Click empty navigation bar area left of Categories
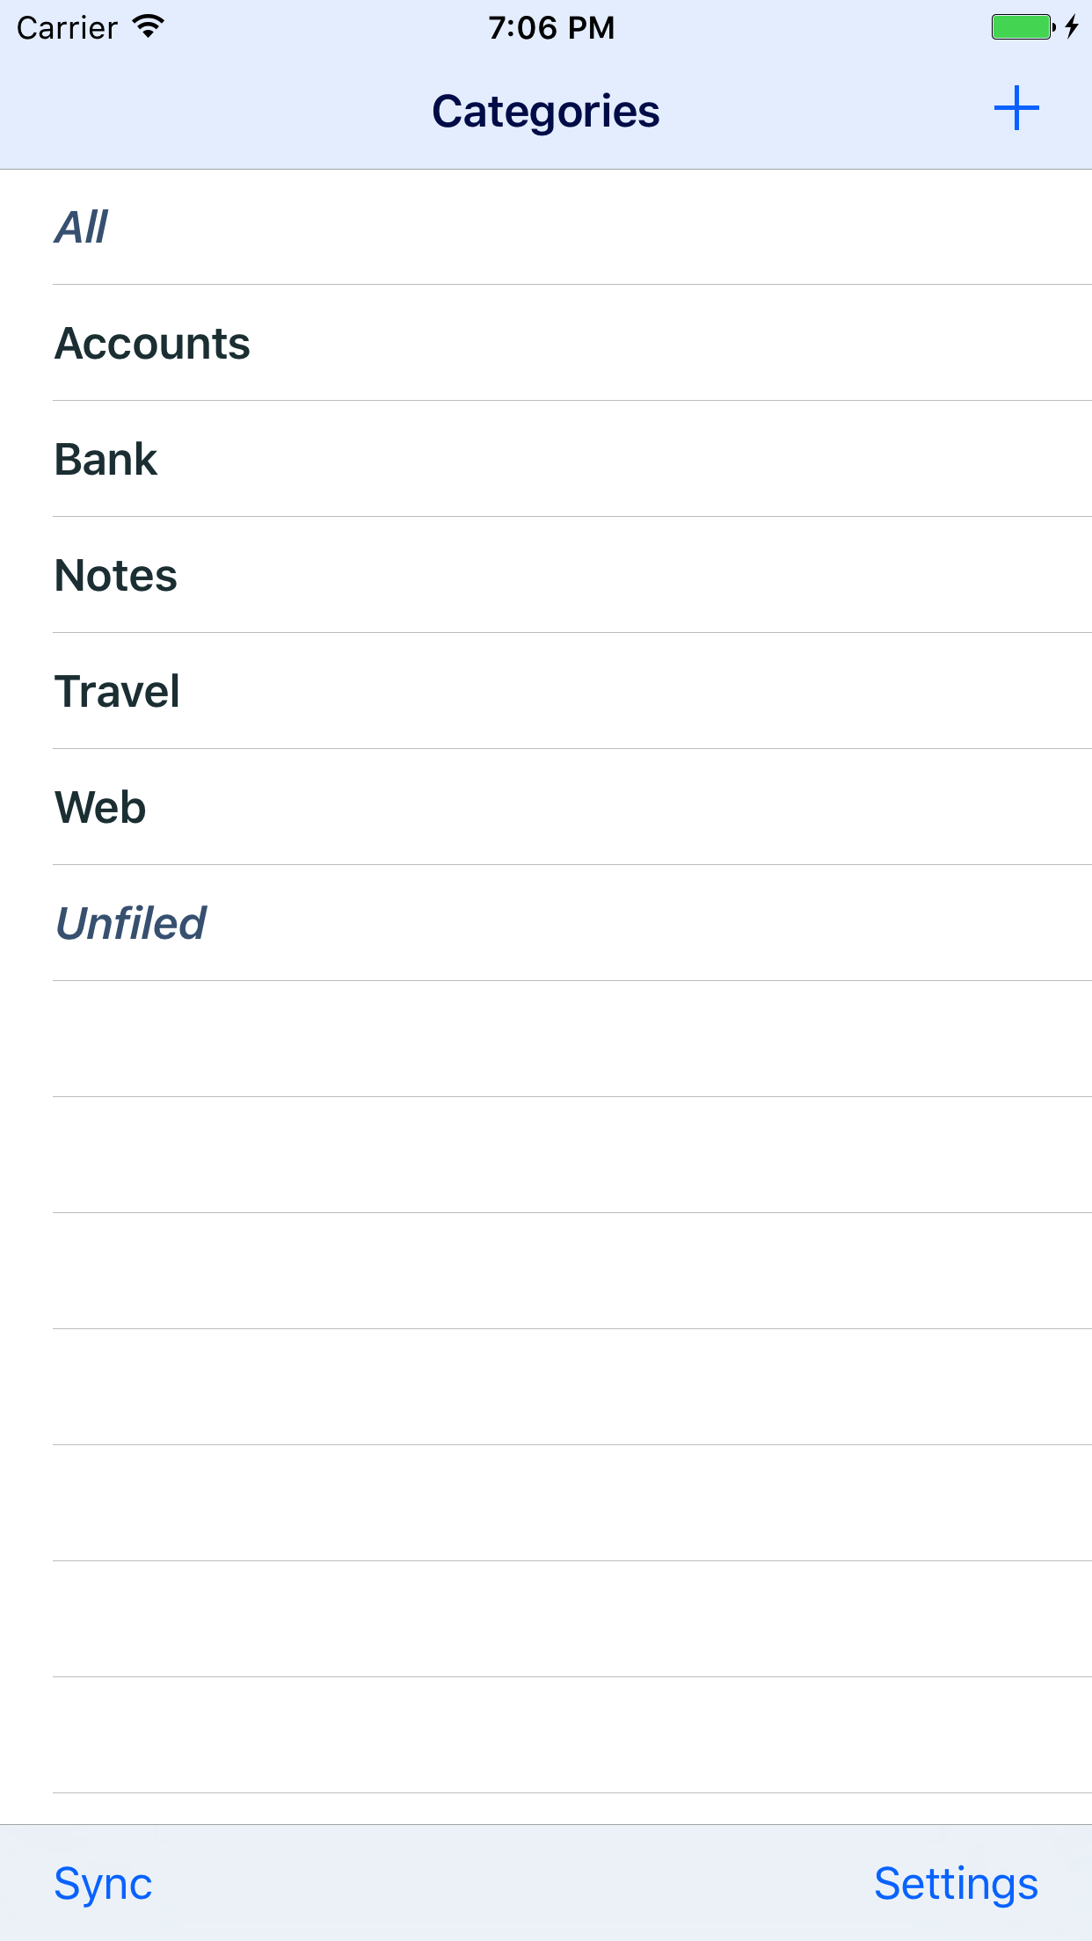The image size is (1092, 1941). coord(211,112)
